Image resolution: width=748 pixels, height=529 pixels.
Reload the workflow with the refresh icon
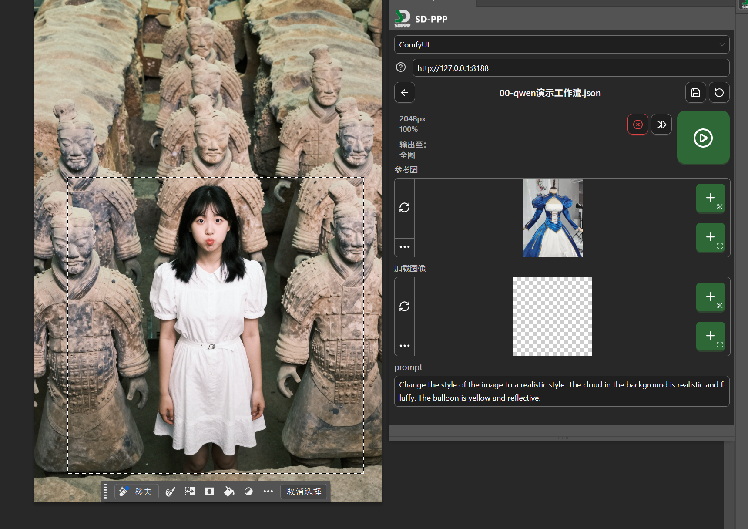tap(719, 93)
